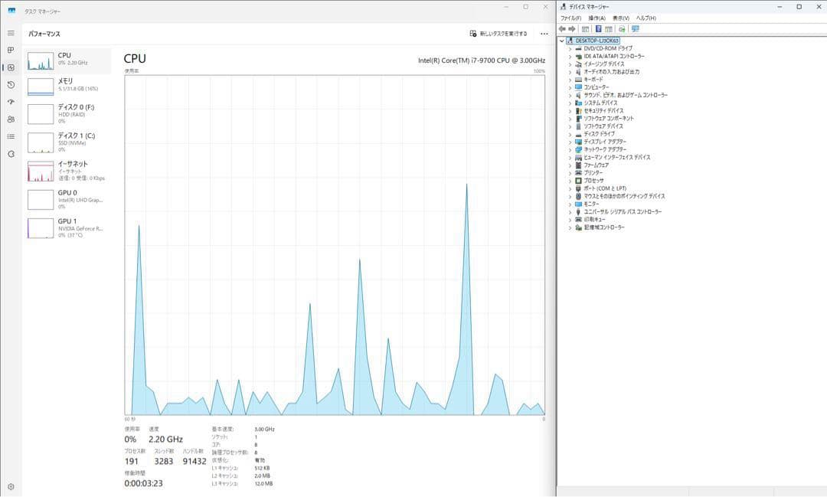
Task: Click the Device Manager help toolbar icon
Action: [x=598, y=29]
